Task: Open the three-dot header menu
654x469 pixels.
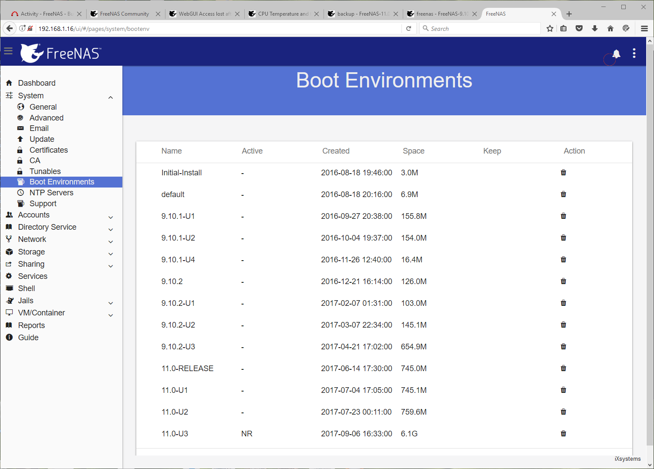Action: (x=634, y=53)
